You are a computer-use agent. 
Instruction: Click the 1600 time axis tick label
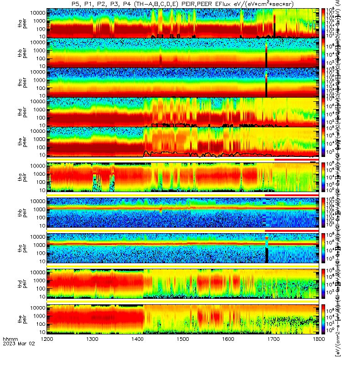tap(228, 339)
